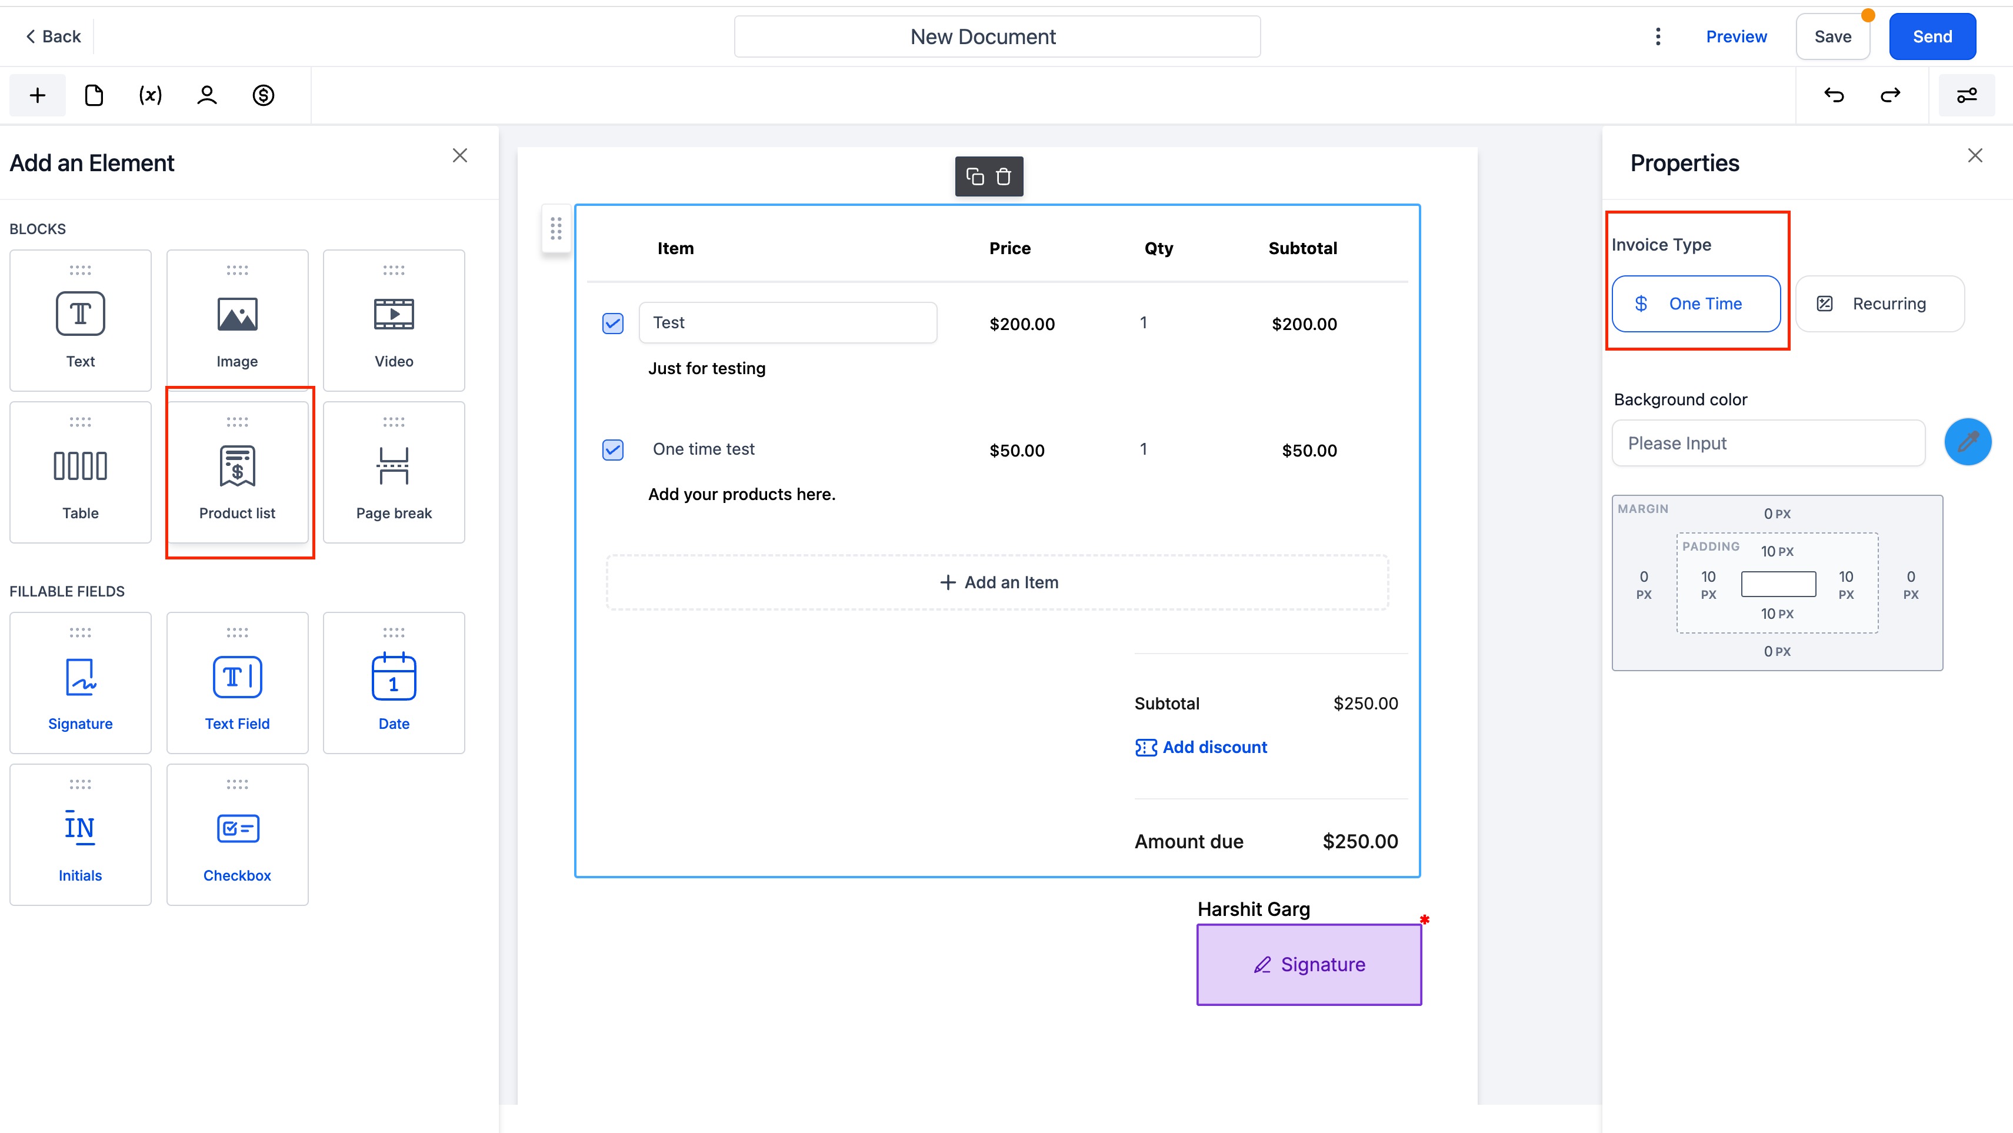Click the Preview link
This screenshot has height=1133, width=2013.
pyautogui.click(x=1735, y=36)
